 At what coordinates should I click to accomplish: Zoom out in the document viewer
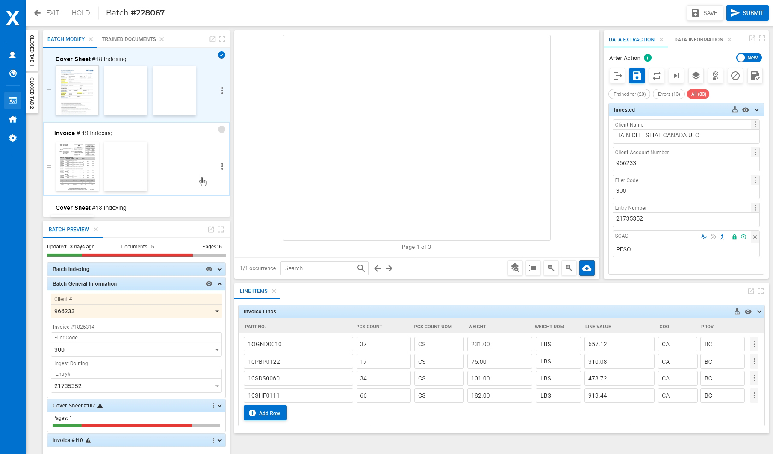551,268
